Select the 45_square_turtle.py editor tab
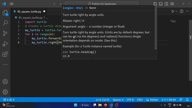Viewport: 192px width, 108px height. pyautogui.click(x=29, y=11)
